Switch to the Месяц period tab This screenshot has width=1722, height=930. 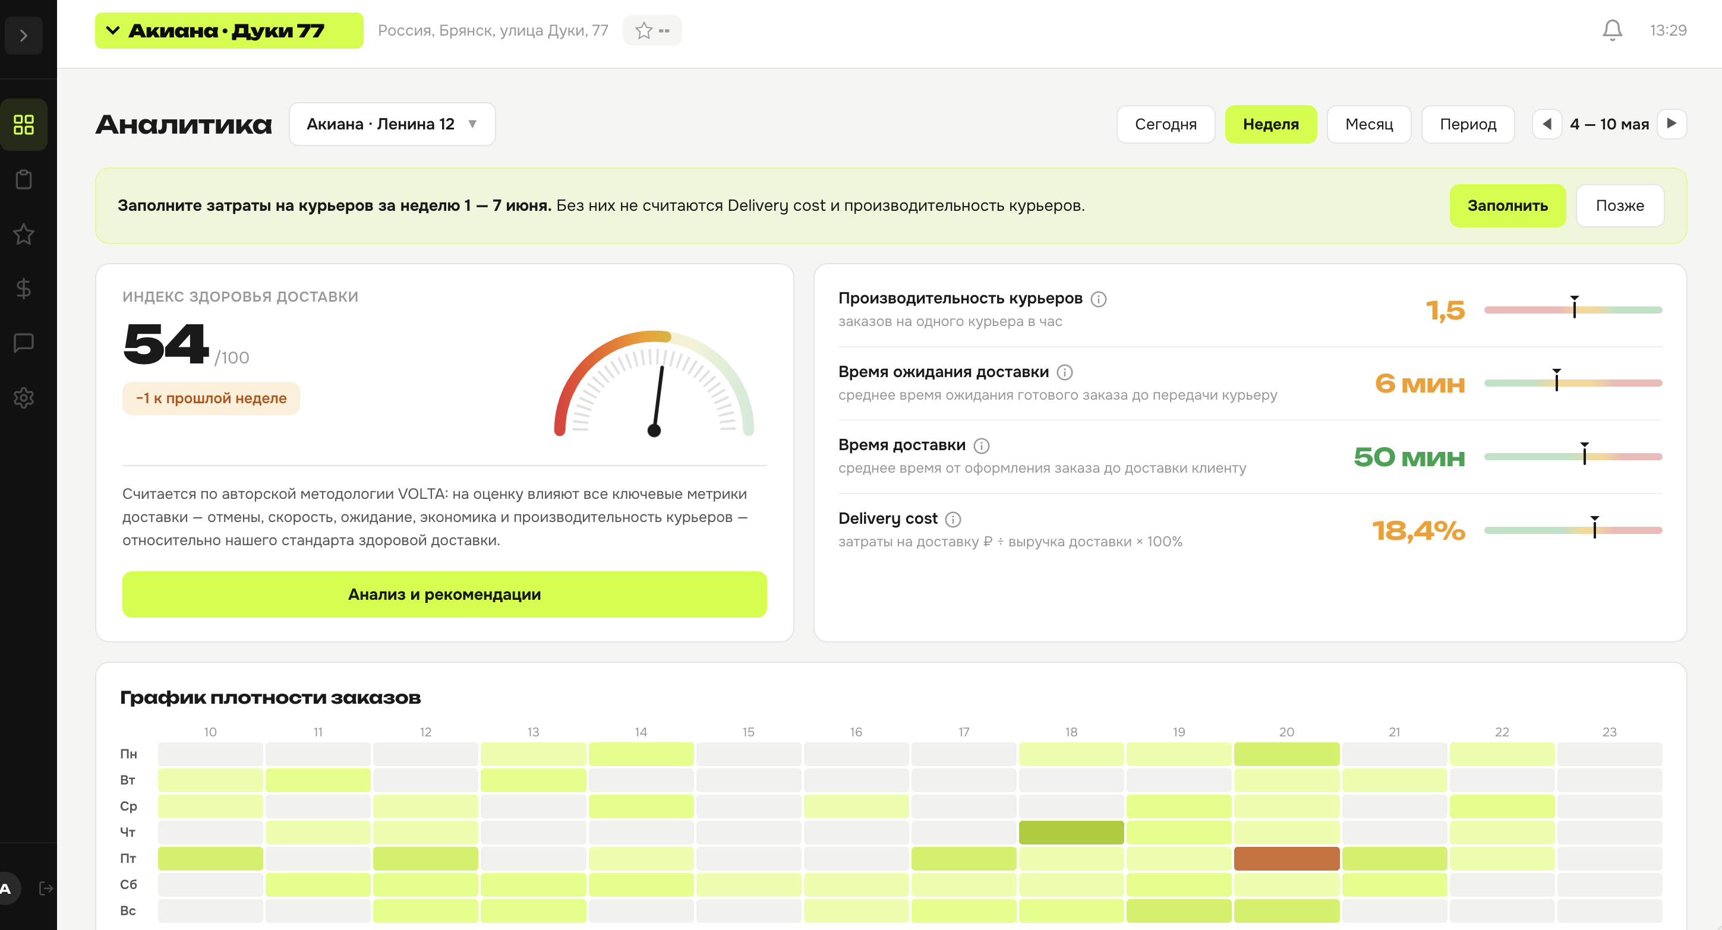coord(1368,124)
